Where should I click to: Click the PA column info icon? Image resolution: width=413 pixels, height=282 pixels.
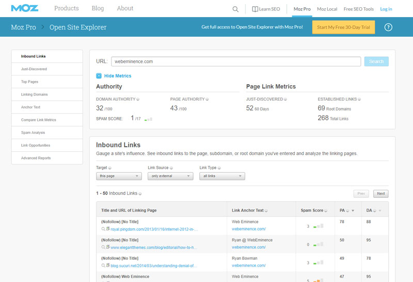[347, 211]
